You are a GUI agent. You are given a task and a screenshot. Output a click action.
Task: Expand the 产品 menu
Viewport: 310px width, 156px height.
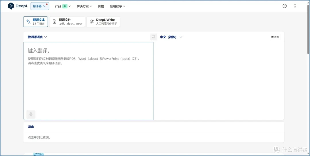coord(63,6)
